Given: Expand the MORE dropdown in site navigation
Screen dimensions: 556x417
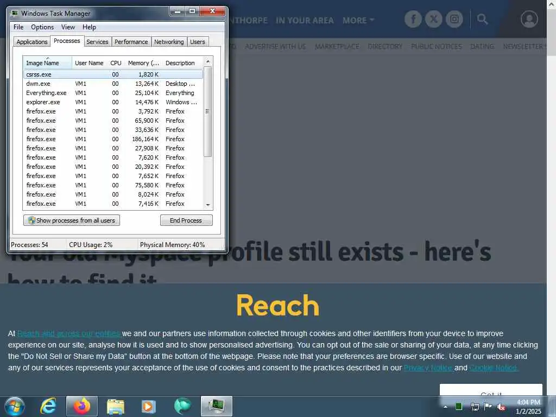Looking at the screenshot, I should [358, 20].
